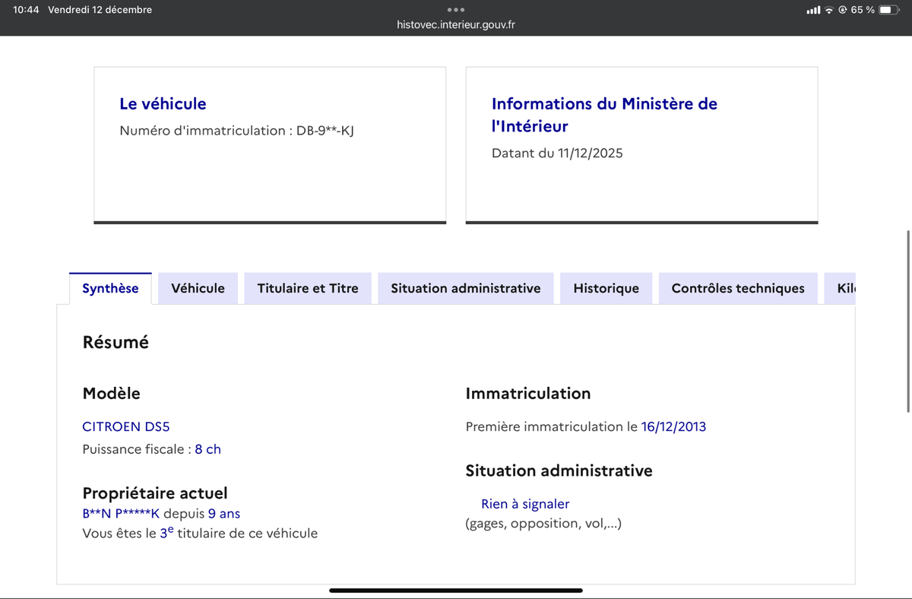Screen dimensions: 912x599
Task: Click the Immatriculation heading
Action: pyautogui.click(x=528, y=394)
